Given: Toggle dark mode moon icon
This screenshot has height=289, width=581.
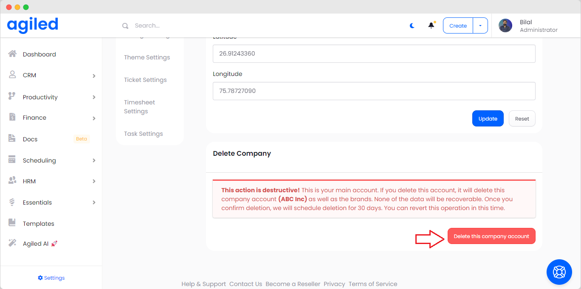Looking at the screenshot, I should pos(412,25).
